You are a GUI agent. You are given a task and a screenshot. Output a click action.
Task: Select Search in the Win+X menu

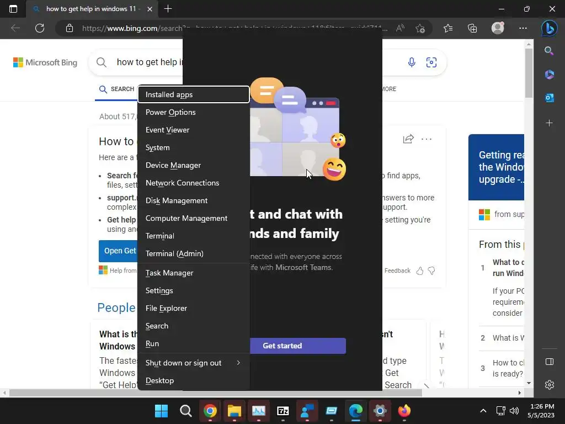(x=194, y=326)
